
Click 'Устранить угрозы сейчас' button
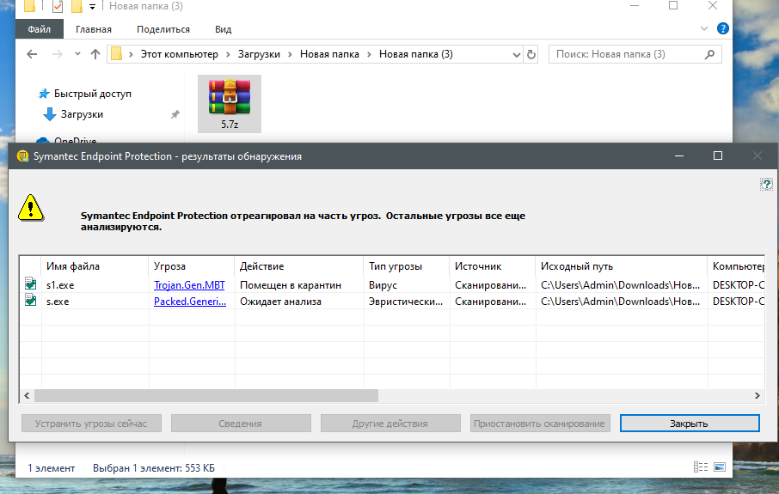[x=91, y=424]
